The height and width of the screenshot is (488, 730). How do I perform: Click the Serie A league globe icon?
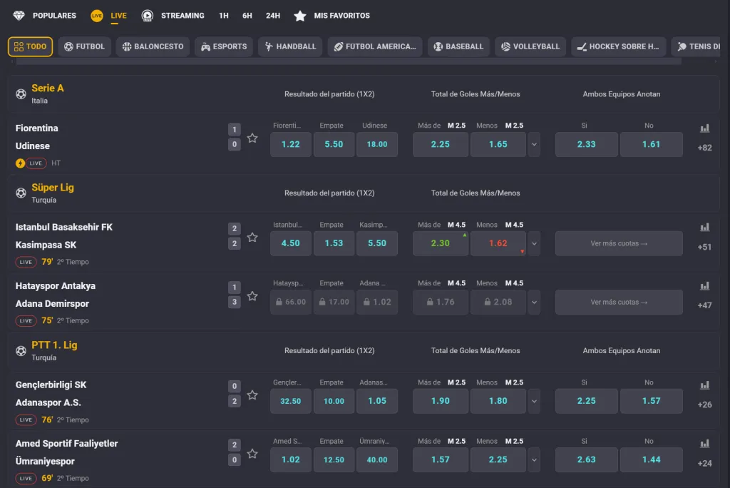[x=20, y=93]
